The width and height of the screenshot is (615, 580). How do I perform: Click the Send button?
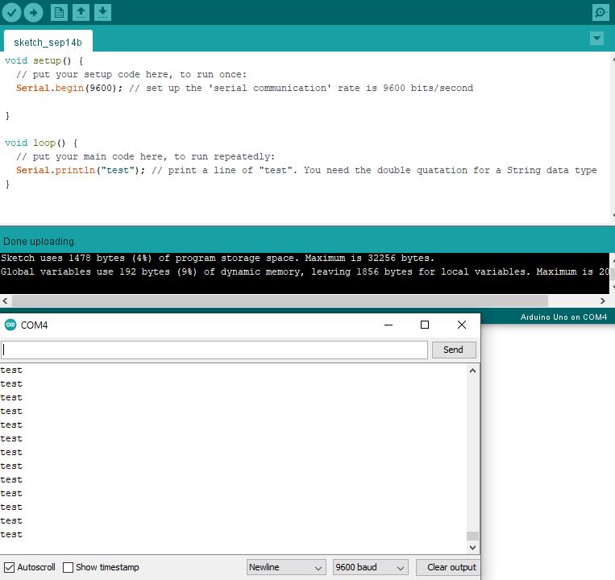(x=454, y=350)
